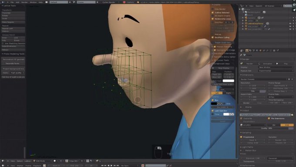Screen dimensions: 296x167
Task: Open the Cycles Render engine dropdown
Action: [x=111, y=2]
